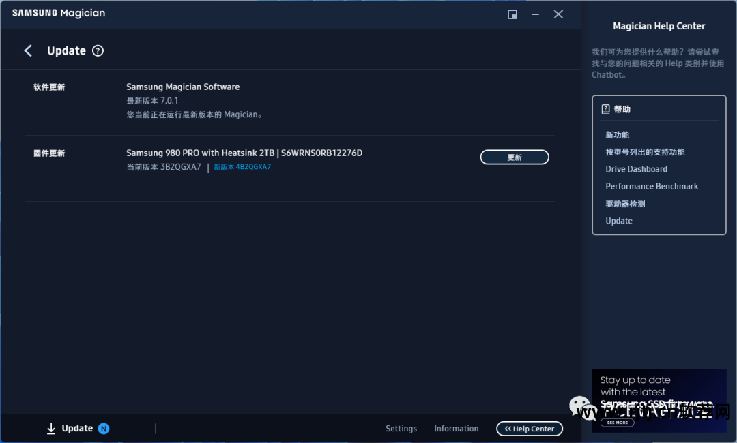Close the Samsung Magician window
The height and width of the screenshot is (443, 737).
pyautogui.click(x=558, y=14)
